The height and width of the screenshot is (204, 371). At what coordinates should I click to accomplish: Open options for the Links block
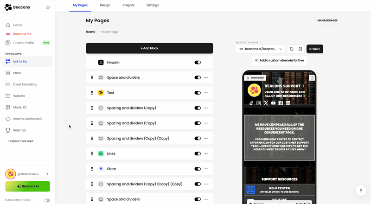pos(206,153)
